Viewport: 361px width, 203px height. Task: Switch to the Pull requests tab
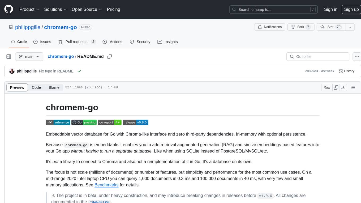click(x=77, y=42)
